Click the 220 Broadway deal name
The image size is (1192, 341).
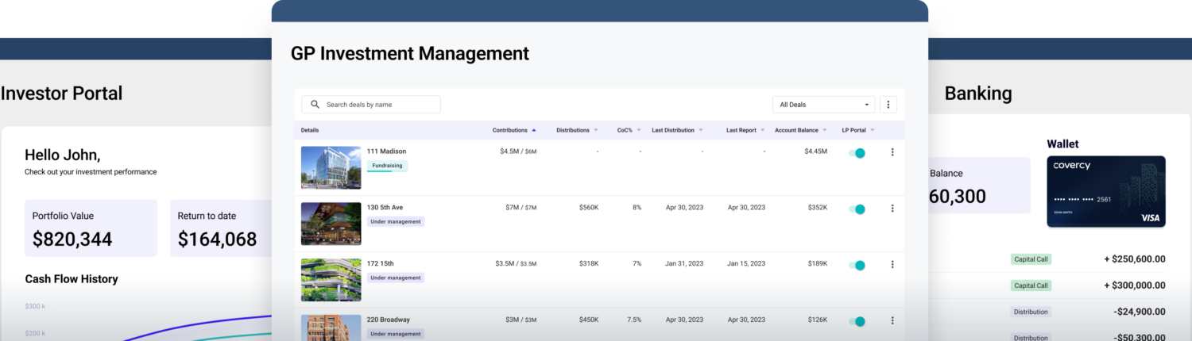(x=388, y=320)
